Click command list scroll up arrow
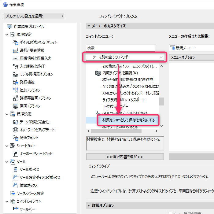214x214 pixels. 162,66
